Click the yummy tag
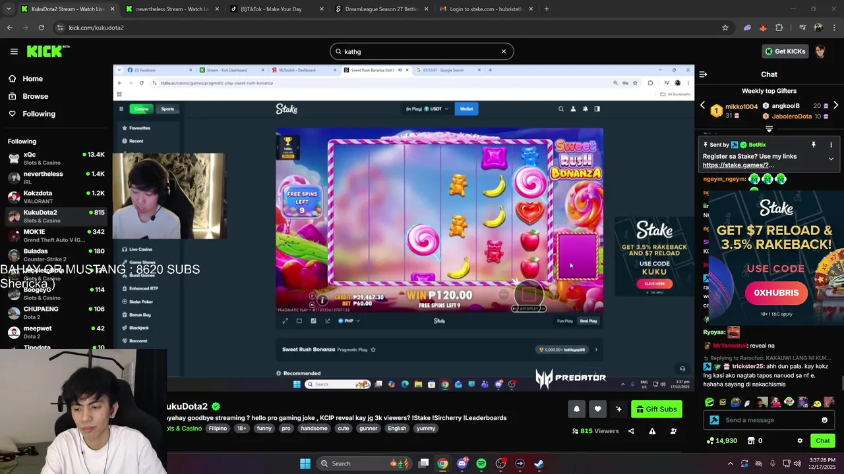Viewport: 844px width, 474px height. tap(426, 428)
